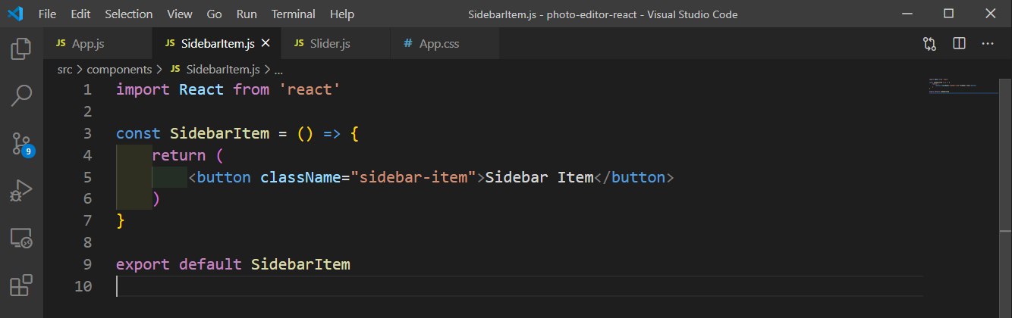Click line number 1 in gutter
This screenshot has height=318, width=1012.
[x=87, y=89]
